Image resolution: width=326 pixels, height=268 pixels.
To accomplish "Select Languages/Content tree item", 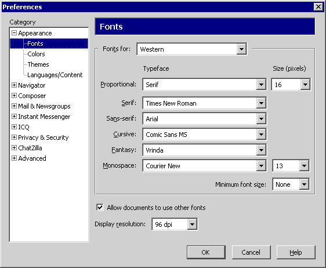I will point(55,75).
